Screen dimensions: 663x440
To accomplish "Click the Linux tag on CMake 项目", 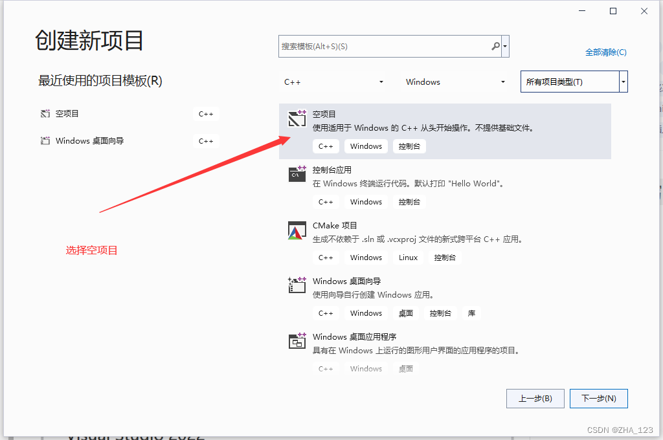I will click(408, 258).
